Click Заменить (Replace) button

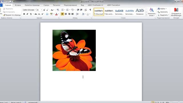click(x=163, y=12)
